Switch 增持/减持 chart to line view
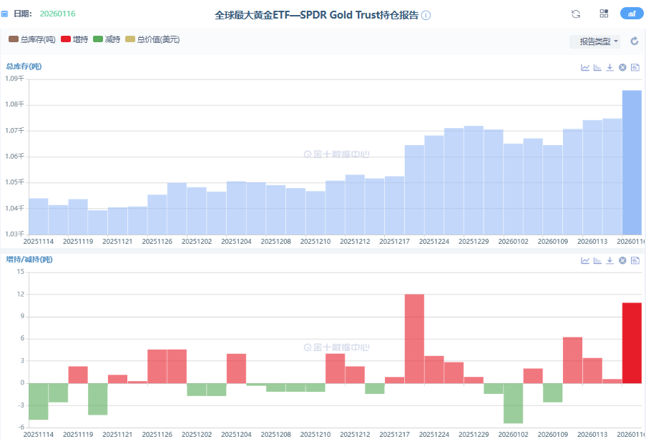The width and height of the screenshot is (646, 439). point(585,260)
